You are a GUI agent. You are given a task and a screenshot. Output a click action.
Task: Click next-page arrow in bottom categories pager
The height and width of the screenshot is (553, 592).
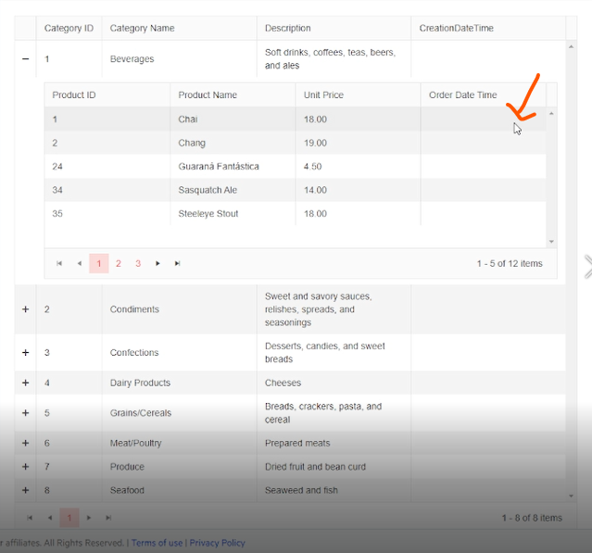point(89,518)
